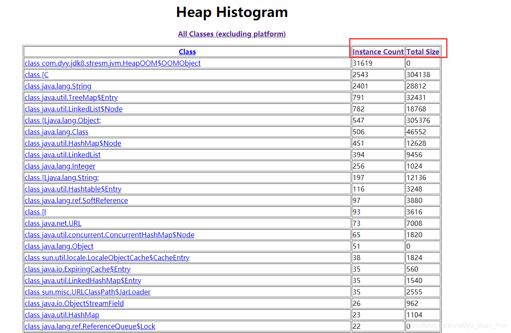Select total size value 7008
Screen dimensions: 511x333
point(414,223)
